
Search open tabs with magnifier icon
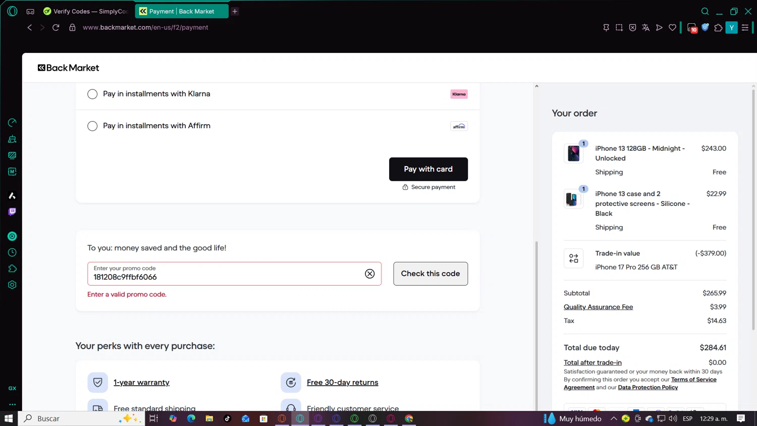705,11
